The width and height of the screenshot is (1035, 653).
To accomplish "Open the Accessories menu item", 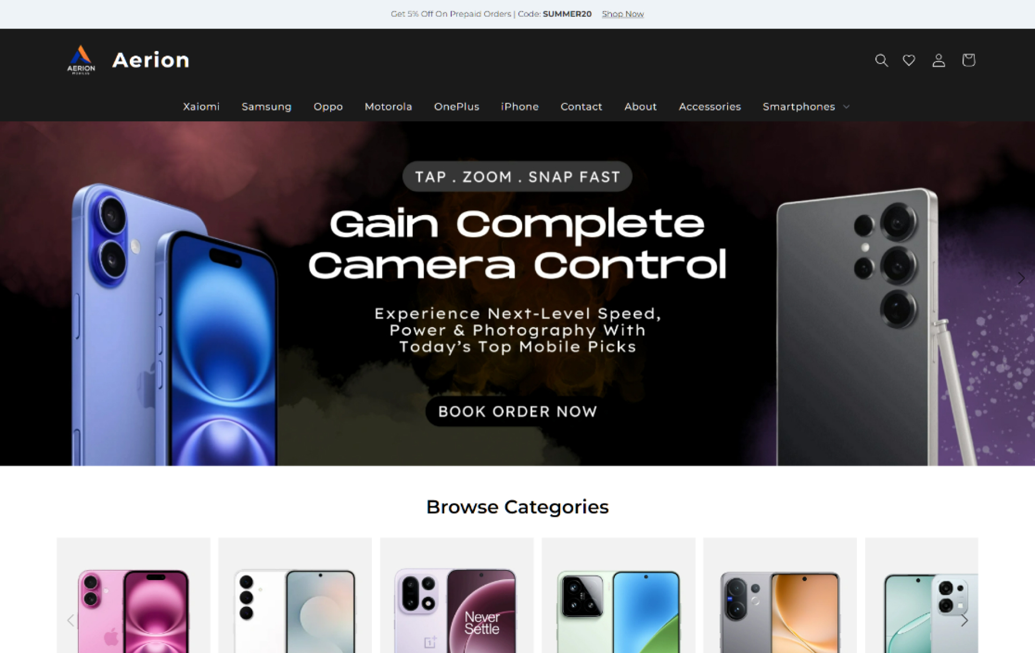I will click(709, 107).
